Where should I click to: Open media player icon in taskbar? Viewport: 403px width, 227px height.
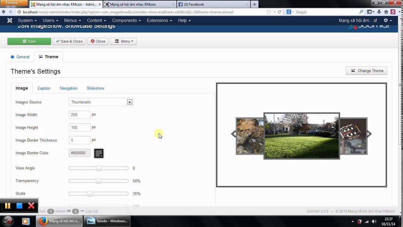click(x=26, y=221)
